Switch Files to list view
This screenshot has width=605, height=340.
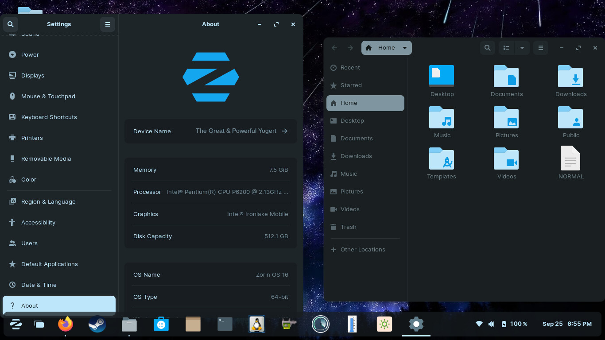507,48
